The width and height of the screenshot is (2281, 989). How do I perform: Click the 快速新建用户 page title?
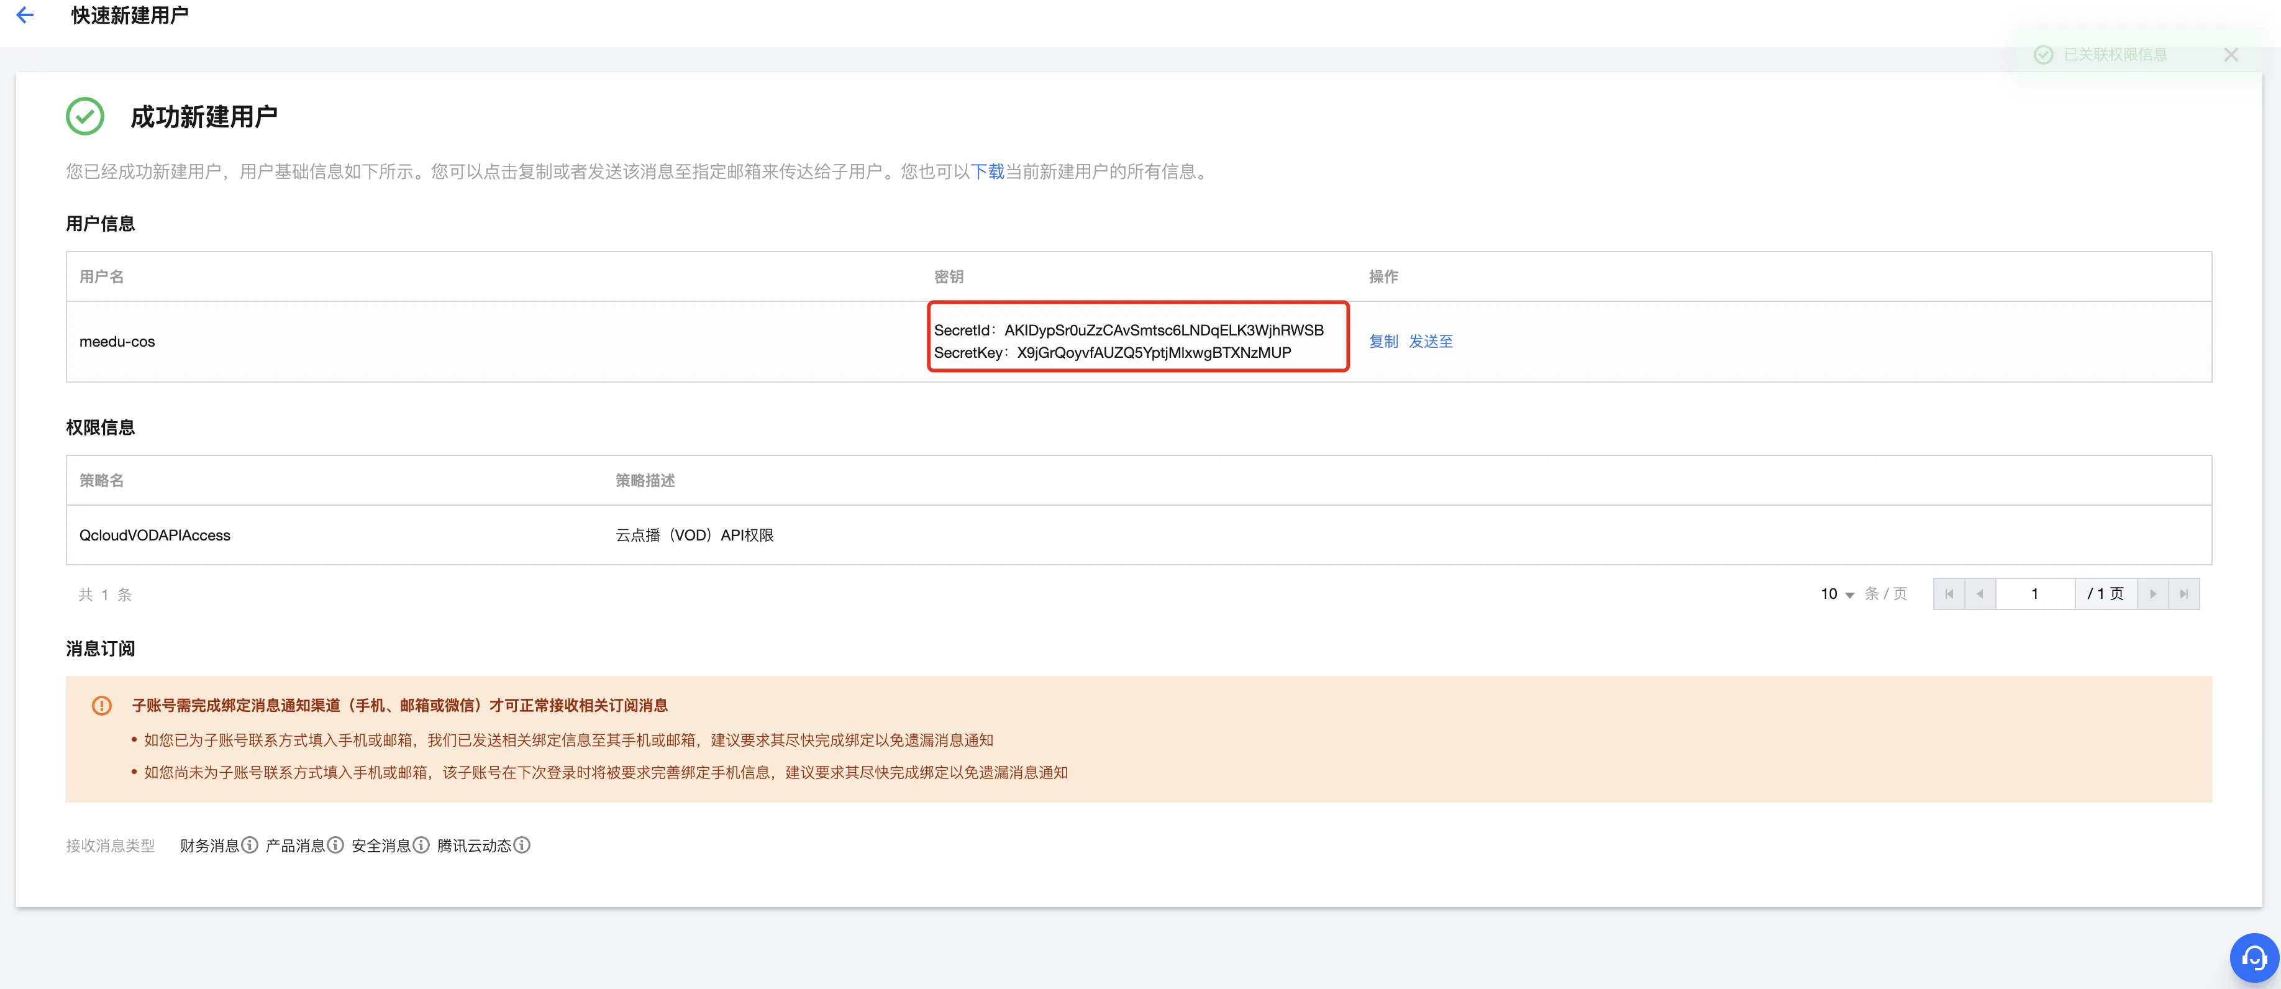pyautogui.click(x=130, y=15)
